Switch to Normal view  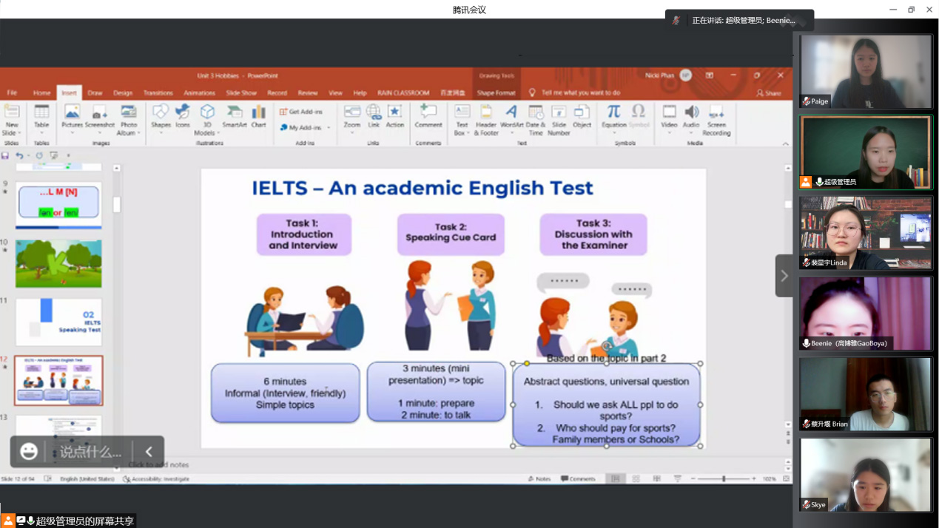click(x=615, y=479)
